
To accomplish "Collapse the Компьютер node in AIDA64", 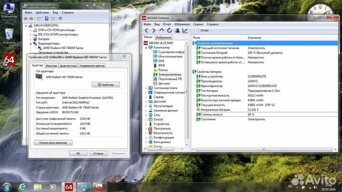I will 146,48.
